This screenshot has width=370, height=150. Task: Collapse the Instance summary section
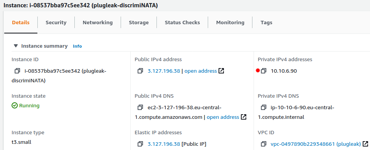(x=16, y=46)
